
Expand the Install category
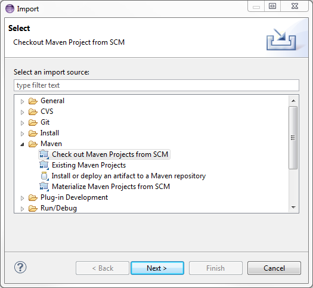point(22,134)
